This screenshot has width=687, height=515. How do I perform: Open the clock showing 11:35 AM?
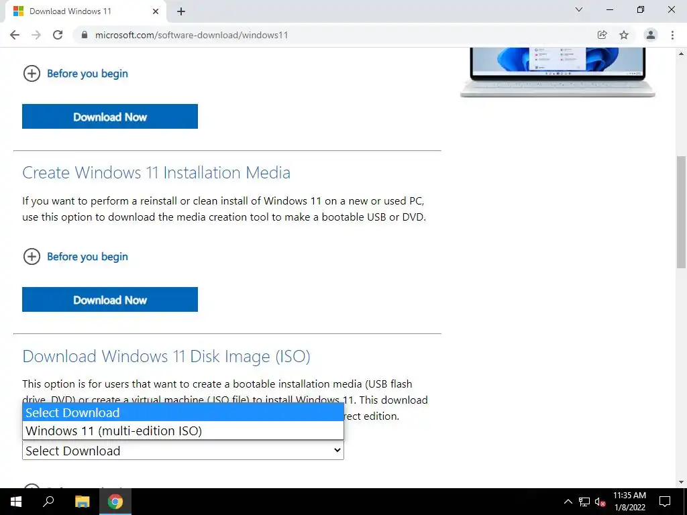pyautogui.click(x=629, y=502)
